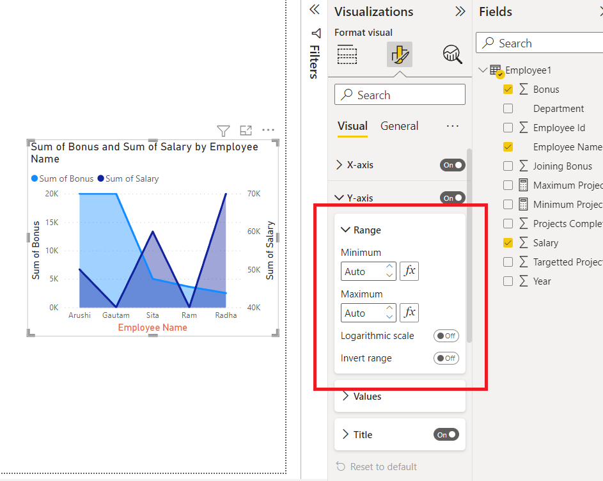Click the fx button next to Maximum
The width and height of the screenshot is (603, 481).
tap(409, 312)
